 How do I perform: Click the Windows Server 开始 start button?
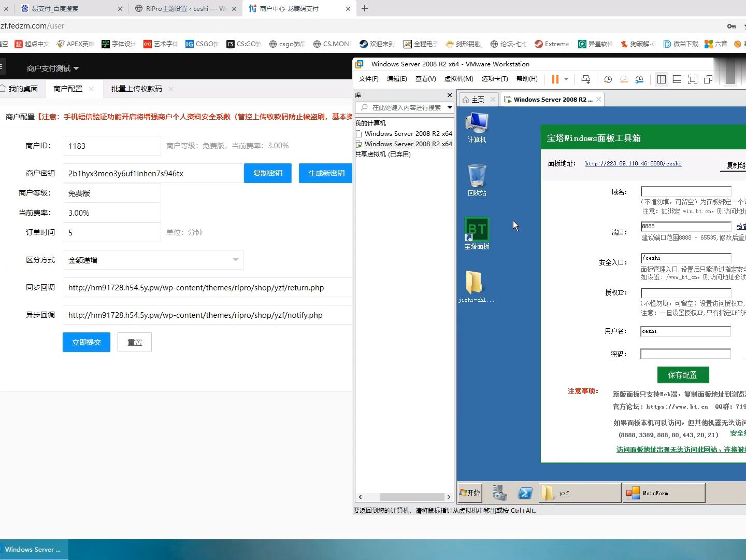(469, 493)
